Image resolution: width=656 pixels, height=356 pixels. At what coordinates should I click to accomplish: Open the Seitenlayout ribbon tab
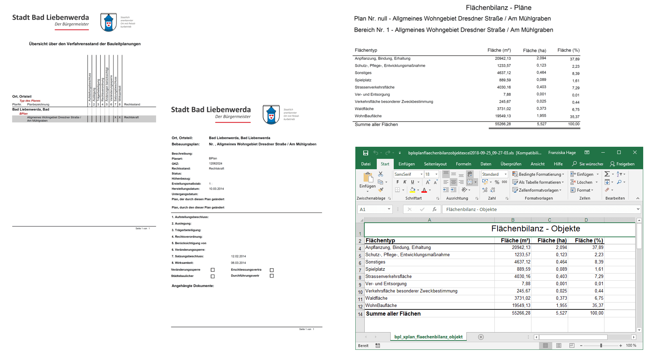[435, 164]
